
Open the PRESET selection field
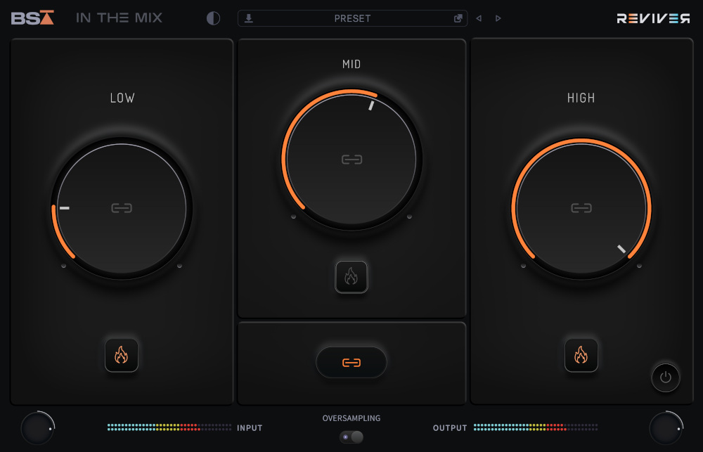(x=351, y=18)
